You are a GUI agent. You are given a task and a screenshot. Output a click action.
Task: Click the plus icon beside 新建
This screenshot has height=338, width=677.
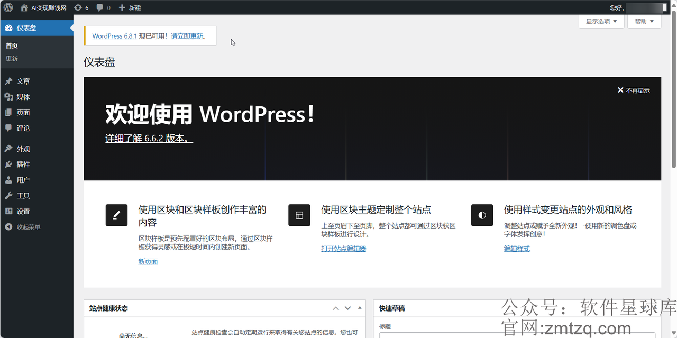click(122, 7)
